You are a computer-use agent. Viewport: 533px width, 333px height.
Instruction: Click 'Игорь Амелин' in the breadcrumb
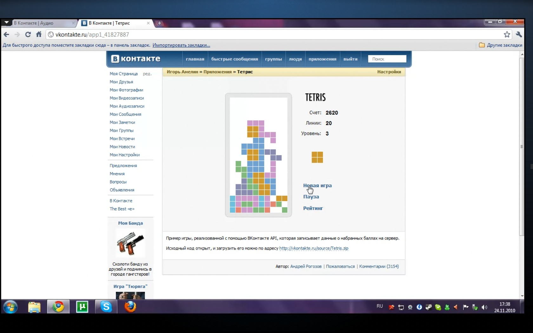[182, 72]
